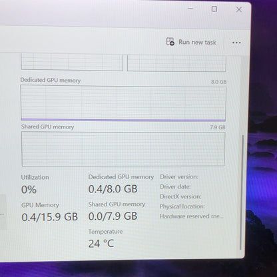Click the top-left partial engine graph
The image size is (277, 277).
tap(72, 63)
